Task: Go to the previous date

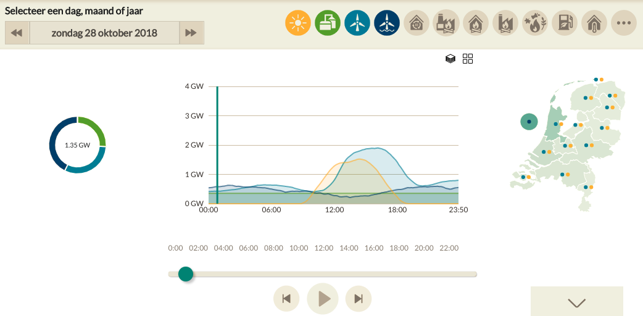Action: click(17, 33)
